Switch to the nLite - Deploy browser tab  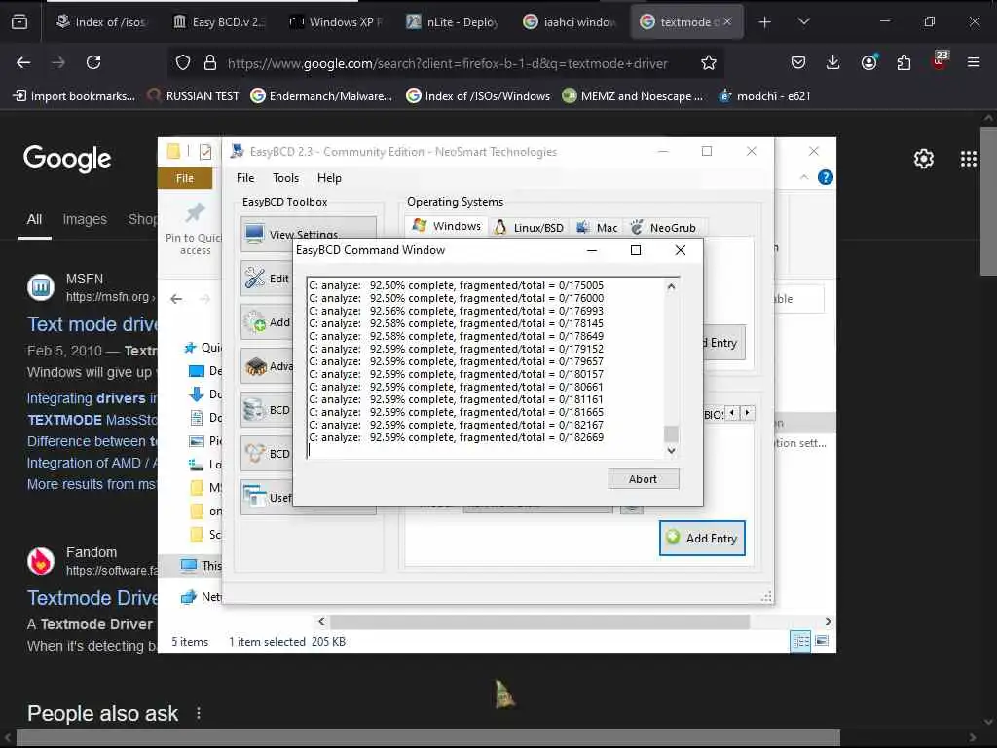coord(454,22)
